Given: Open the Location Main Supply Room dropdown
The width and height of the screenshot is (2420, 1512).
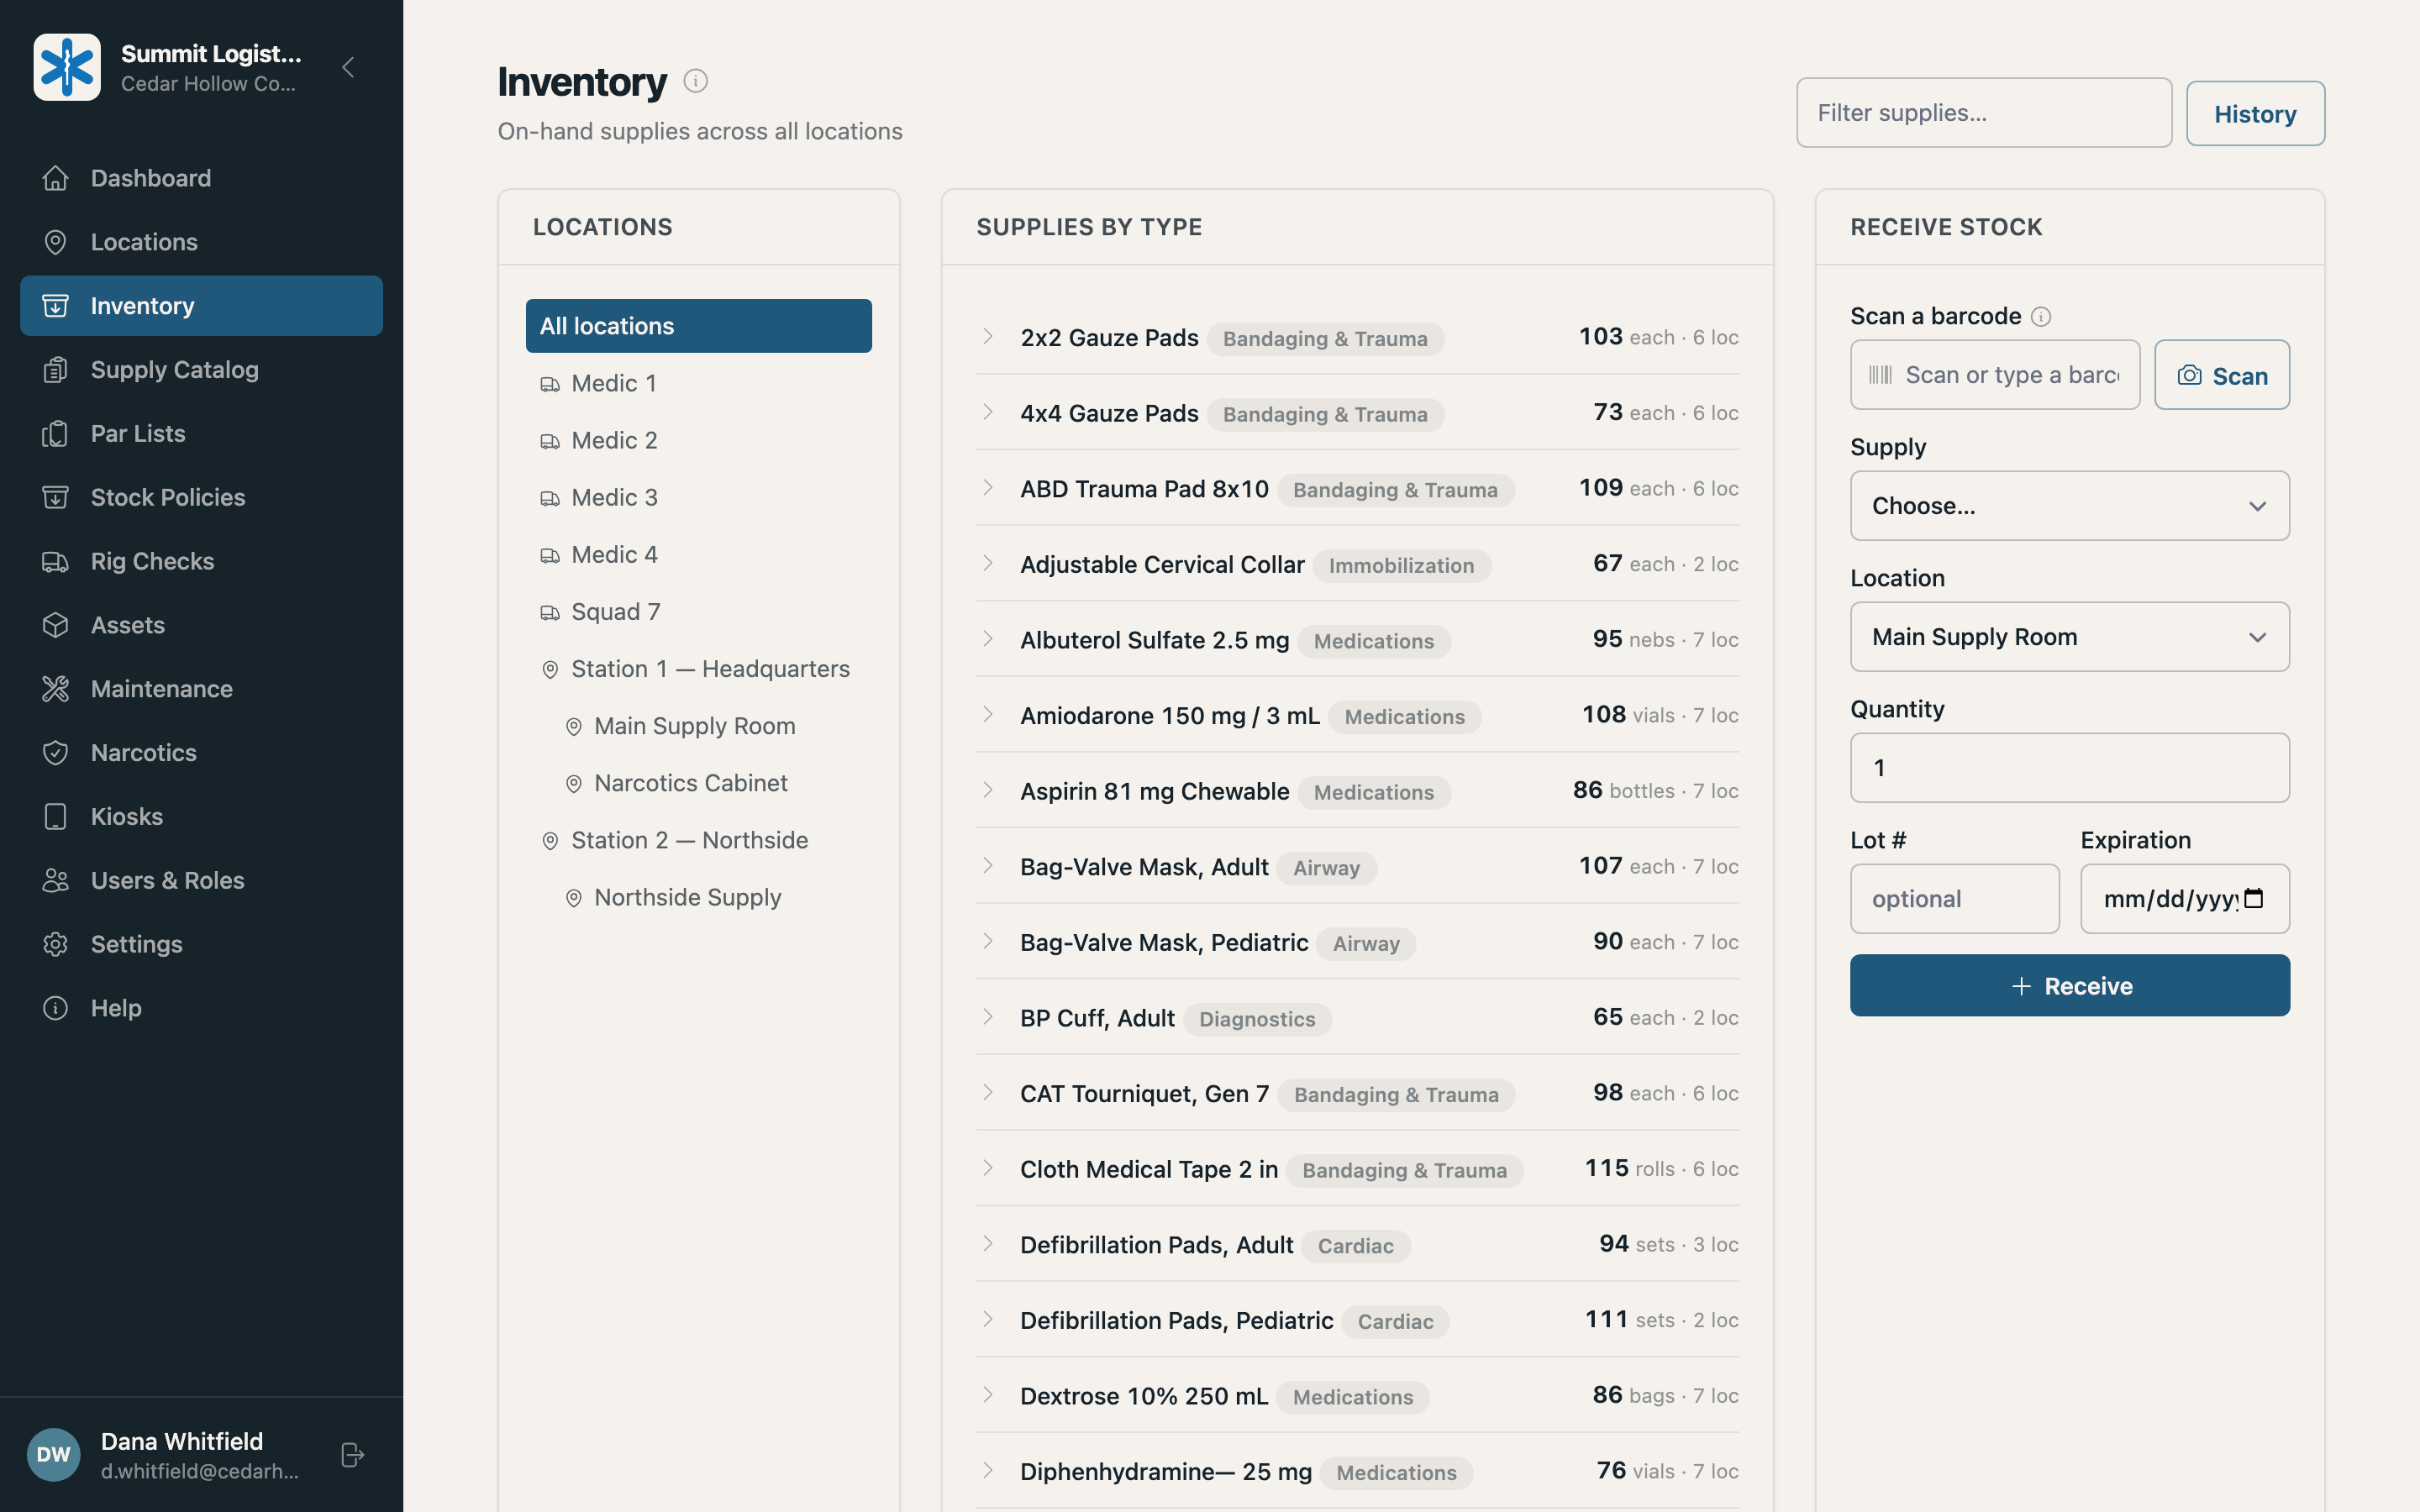Looking at the screenshot, I should (x=2069, y=637).
